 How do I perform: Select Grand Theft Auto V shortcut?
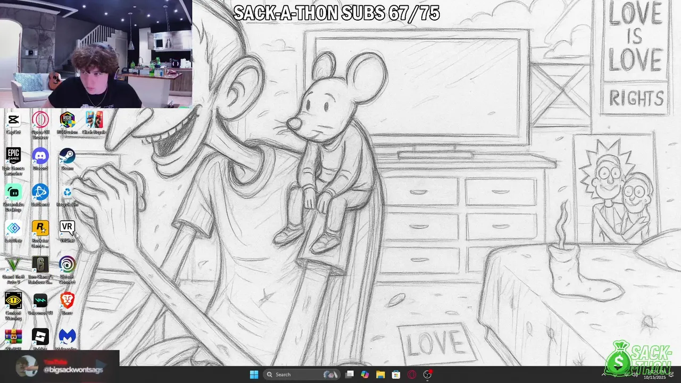click(13, 270)
